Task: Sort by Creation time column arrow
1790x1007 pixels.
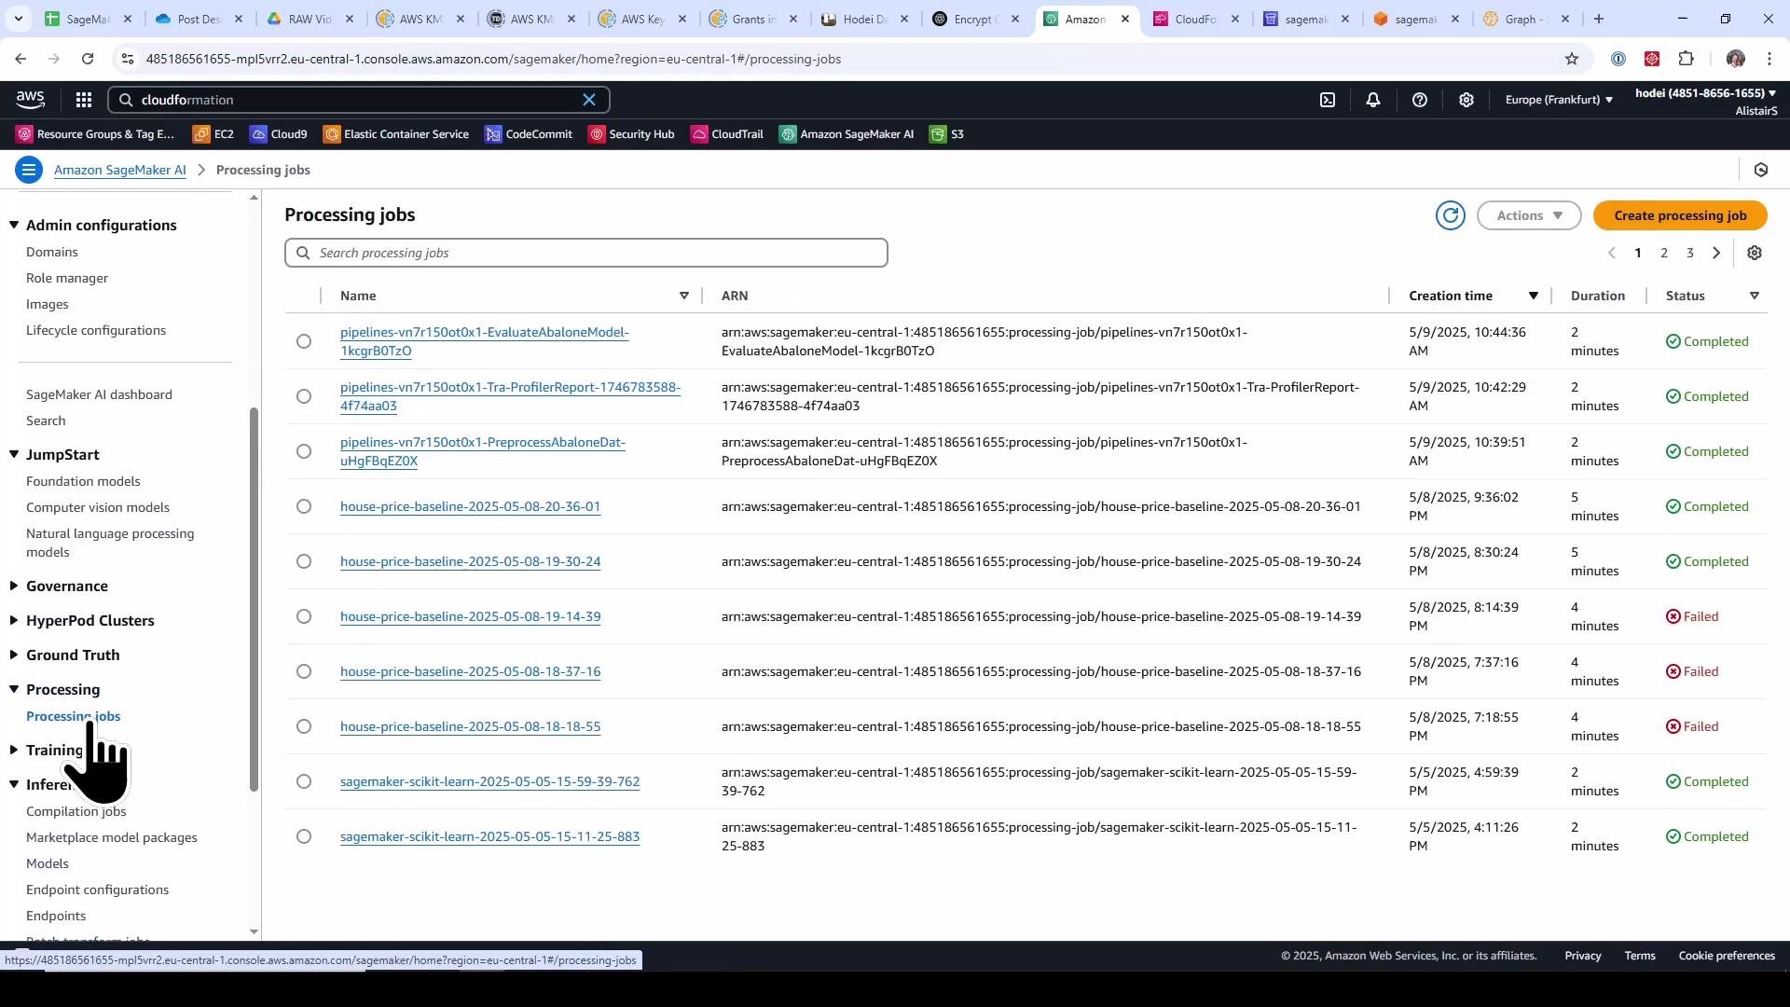Action: (x=1533, y=297)
